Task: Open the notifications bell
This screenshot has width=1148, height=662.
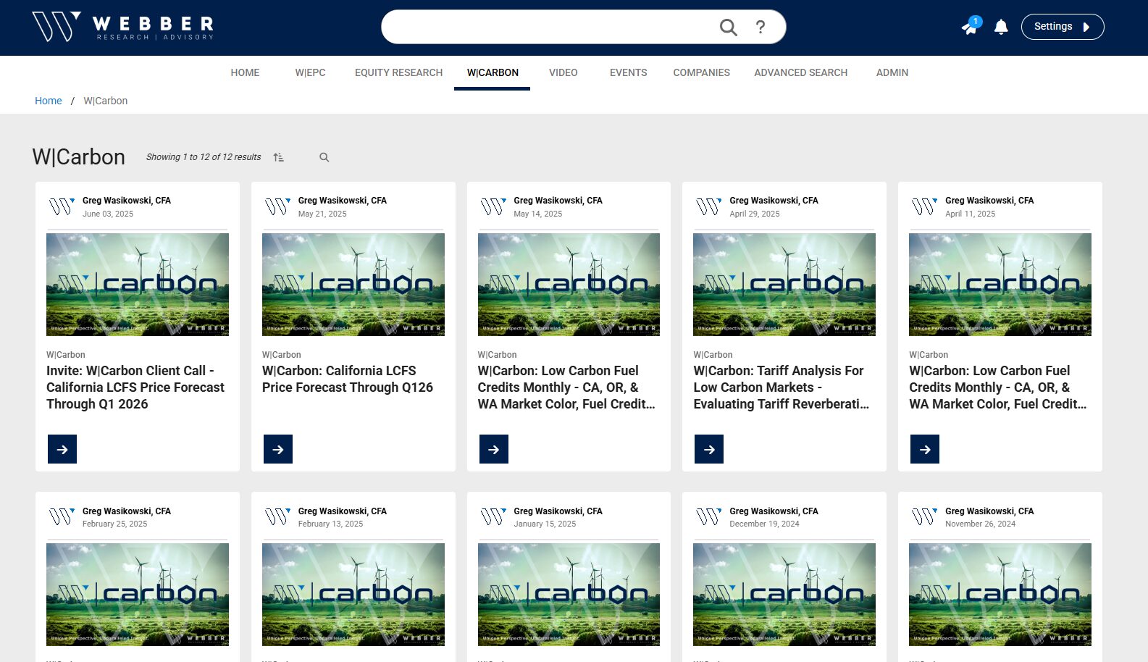Action: (1001, 27)
